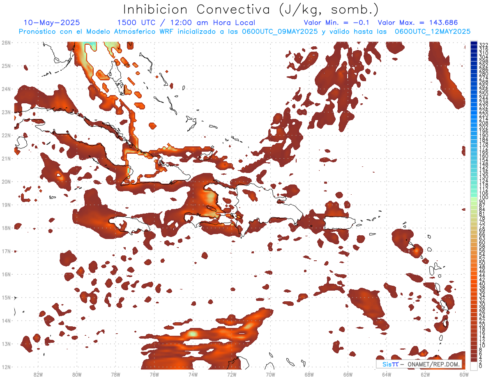Viewport: 493px width, 380px height.
Task: Click the darkest navy swatch beside 322
Action: 474,43
